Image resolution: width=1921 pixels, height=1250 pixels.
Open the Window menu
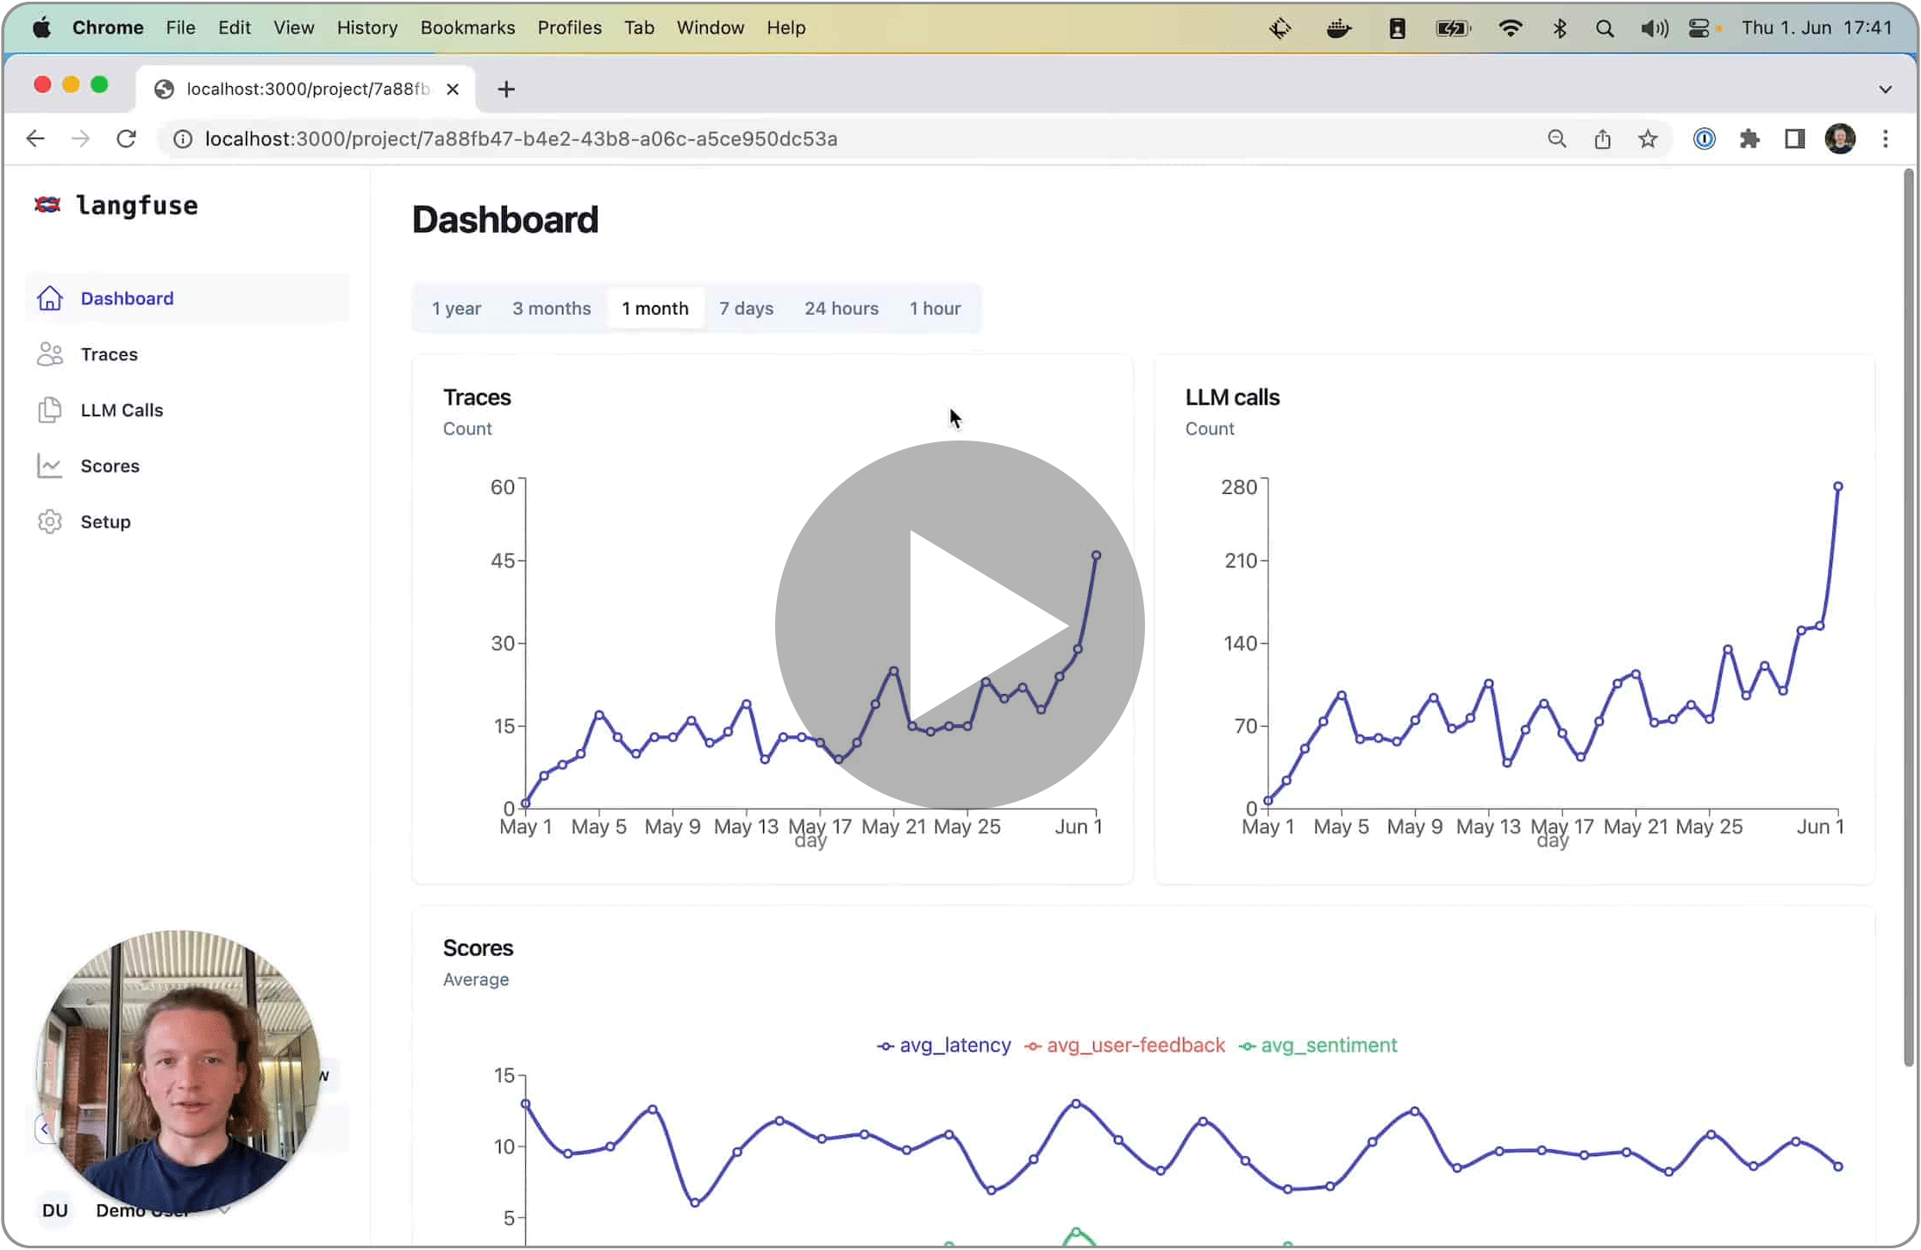[x=710, y=28]
